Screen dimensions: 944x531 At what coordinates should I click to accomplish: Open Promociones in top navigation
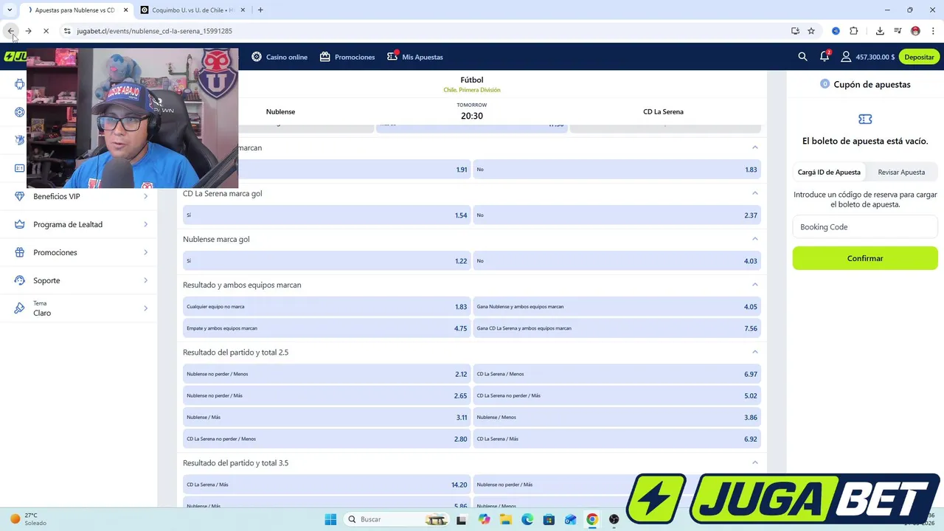tap(347, 57)
